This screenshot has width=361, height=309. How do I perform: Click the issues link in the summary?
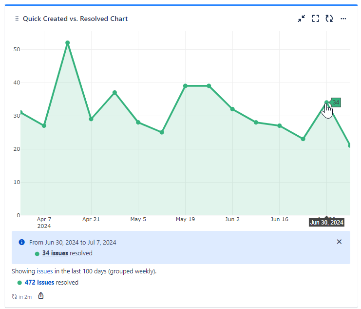pyautogui.click(x=45, y=271)
